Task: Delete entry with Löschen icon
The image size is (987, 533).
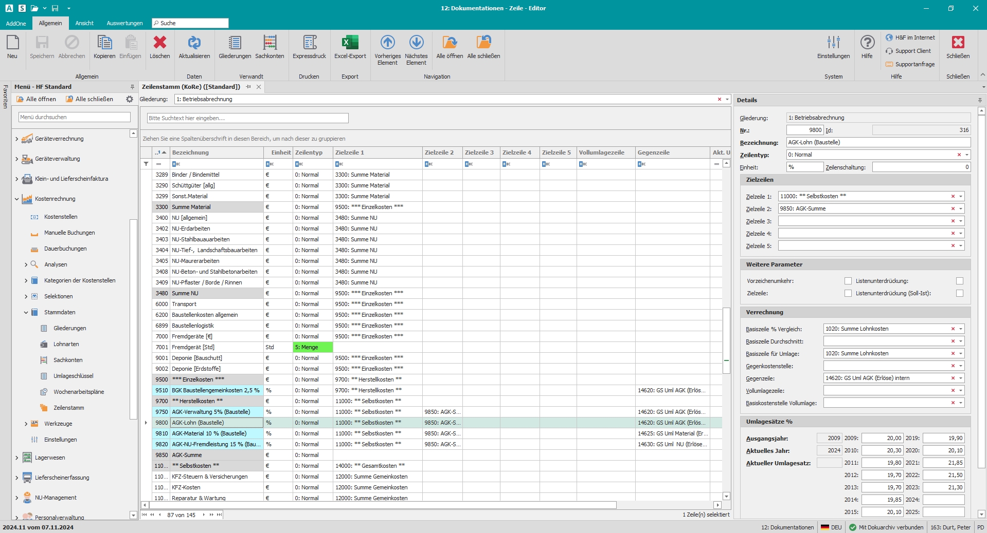Action: 159,43
